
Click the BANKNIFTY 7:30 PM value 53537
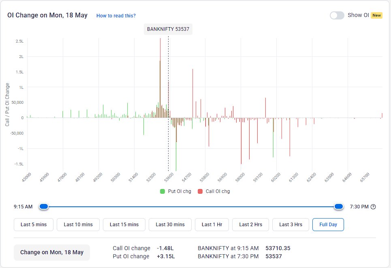tap(273, 256)
